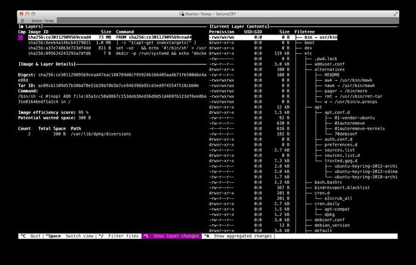Select preferences.d folder

click(341, 144)
